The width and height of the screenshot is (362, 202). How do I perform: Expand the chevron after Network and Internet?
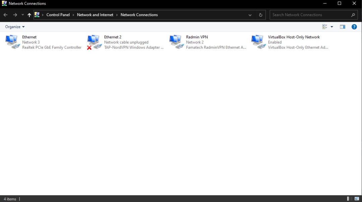click(117, 15)
